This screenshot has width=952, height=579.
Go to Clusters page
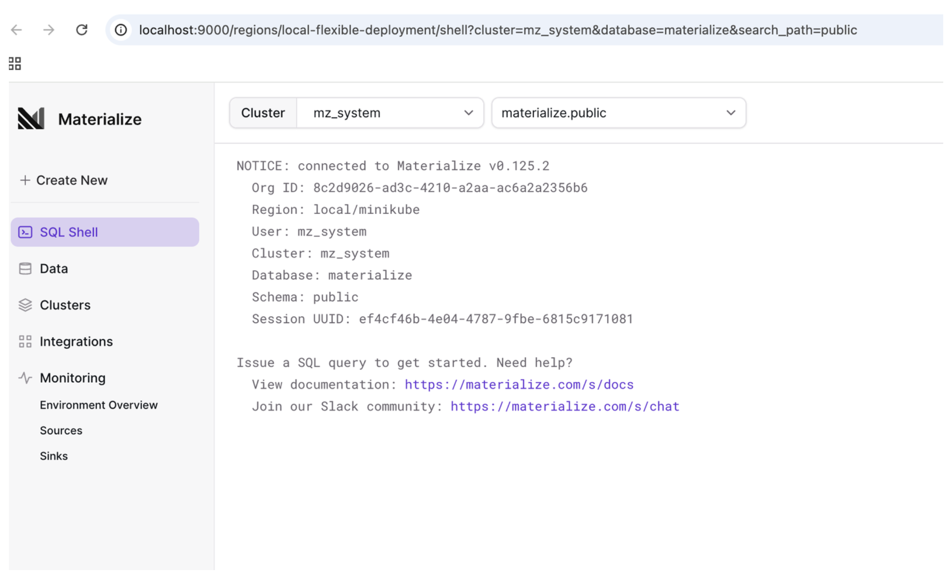[105, 305]
